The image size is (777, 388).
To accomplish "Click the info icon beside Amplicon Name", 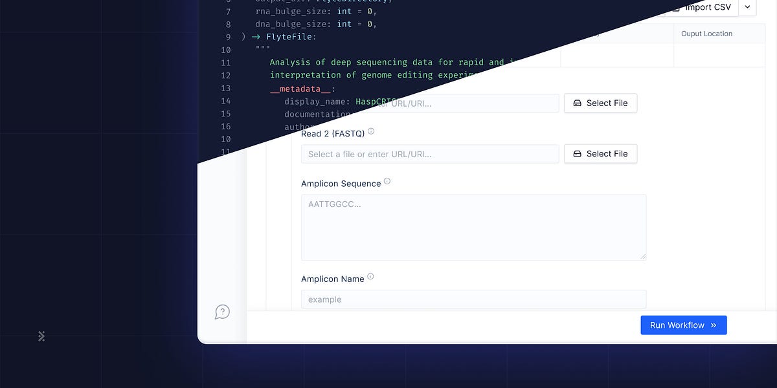I will (370, 275).
